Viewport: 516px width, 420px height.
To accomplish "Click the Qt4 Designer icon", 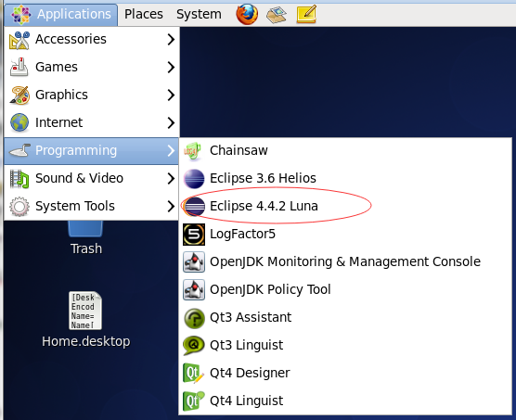I will [x=193, y=374].
